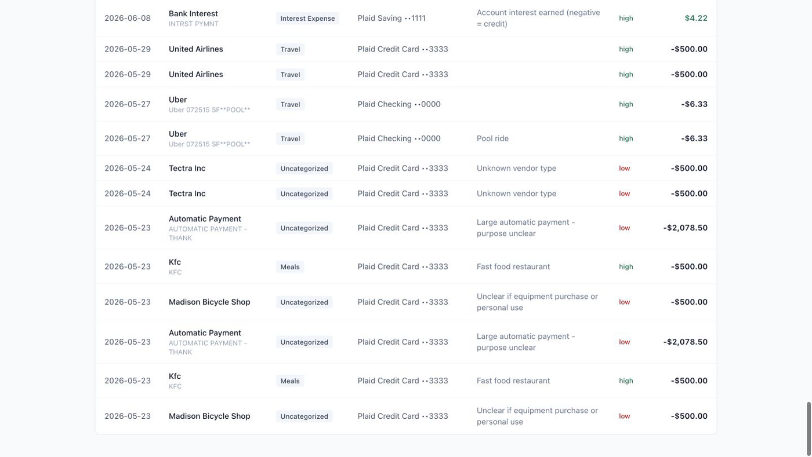Open the Bank Interest transaction
812x457 pixels.
point(406,18)
